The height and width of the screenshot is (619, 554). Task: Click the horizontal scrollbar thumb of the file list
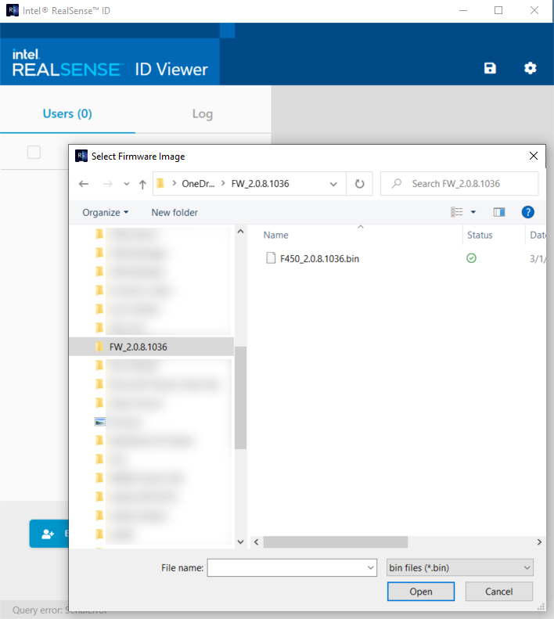click(x=336, y=542)
